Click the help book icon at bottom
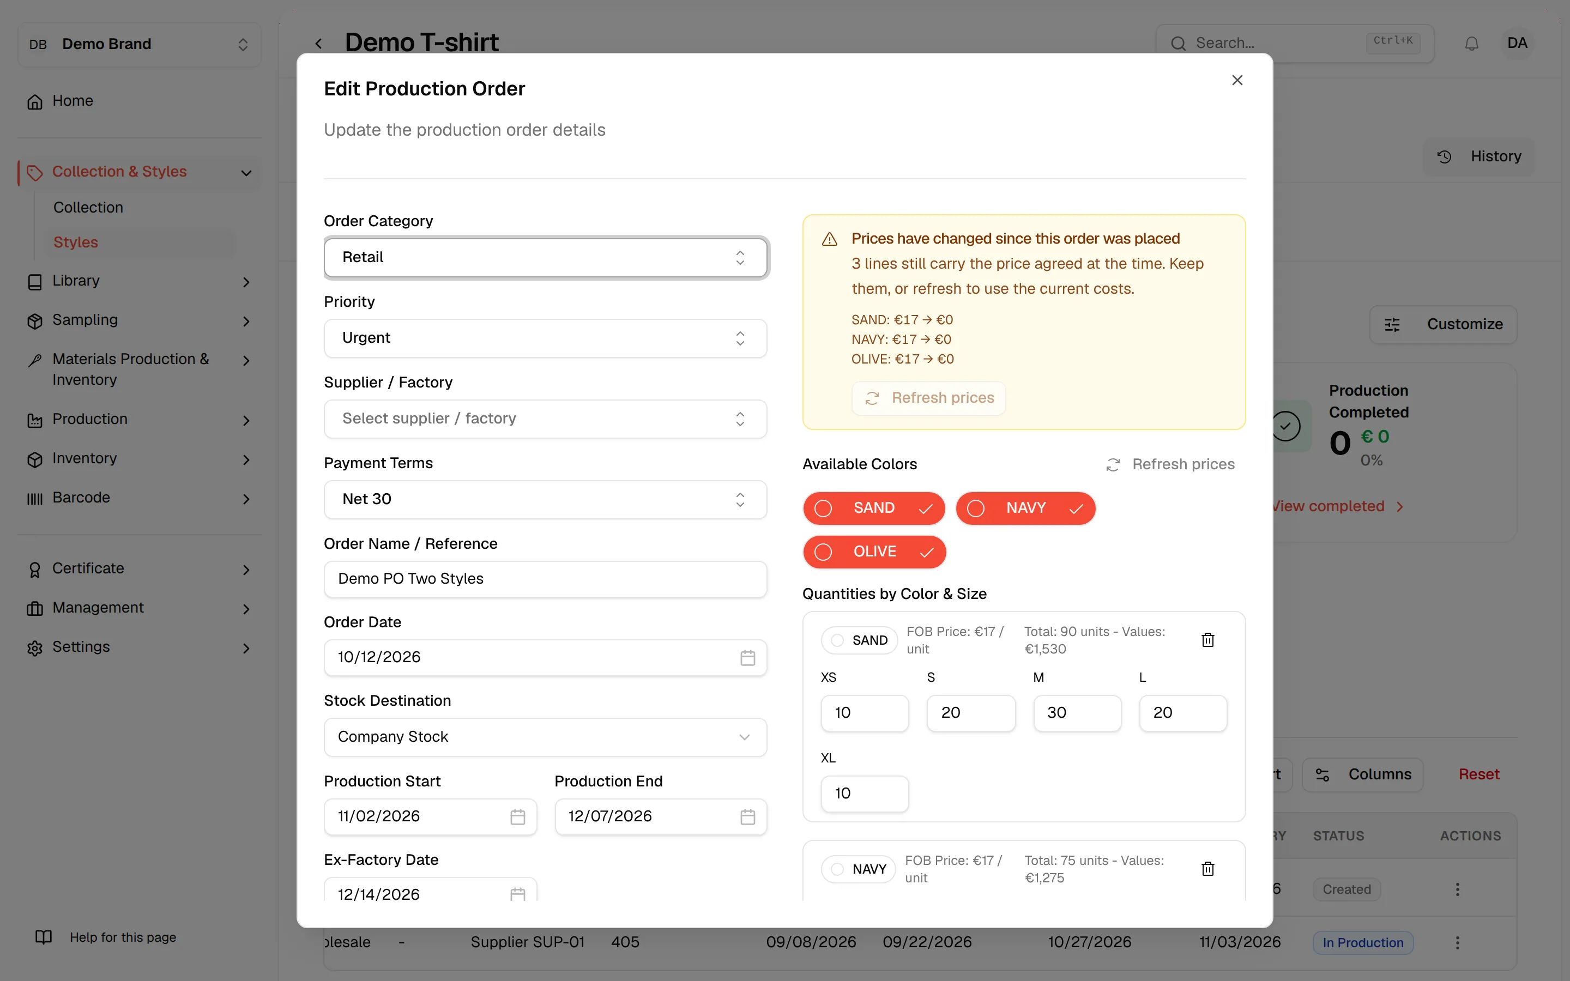The width and height of the screenshot is (1570, 981). click(x=44, y=937)
